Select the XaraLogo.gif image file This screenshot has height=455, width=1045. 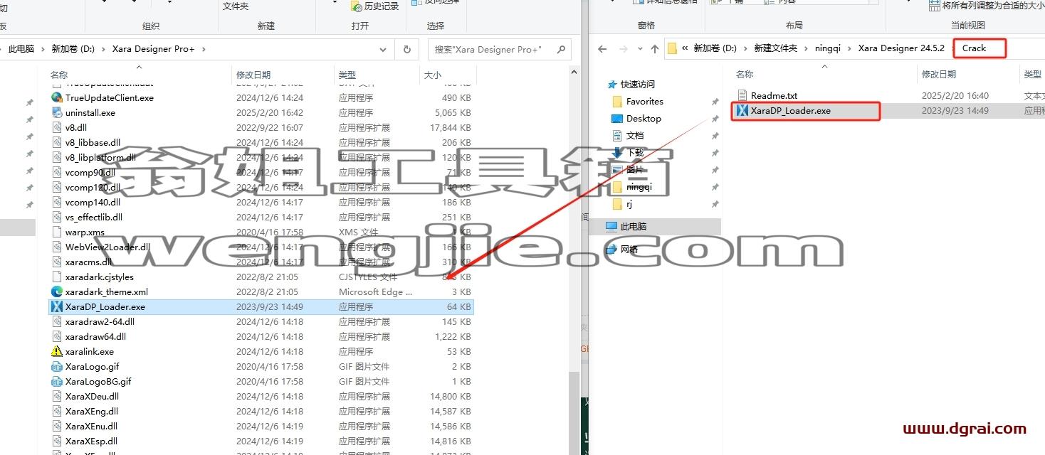coord(93,366)
